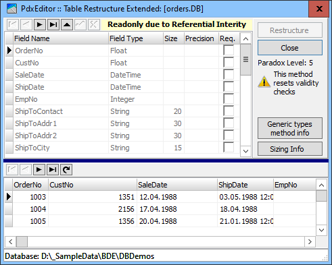Screen dimensions: 332x265
Task: Click the Close button
Action: pyautogui.click(x=290, y=48)
